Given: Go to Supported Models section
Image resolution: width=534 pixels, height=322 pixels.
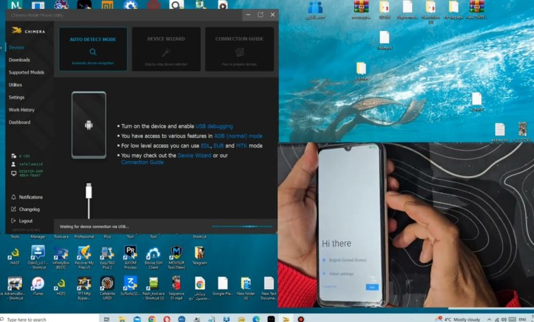Looking at the screenshot, I should pos(26,72).
